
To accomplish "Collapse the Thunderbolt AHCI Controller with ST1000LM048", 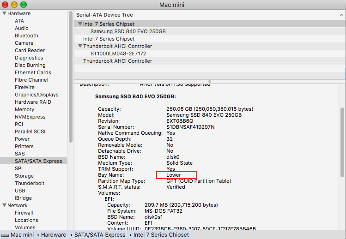I will [80, 46].
